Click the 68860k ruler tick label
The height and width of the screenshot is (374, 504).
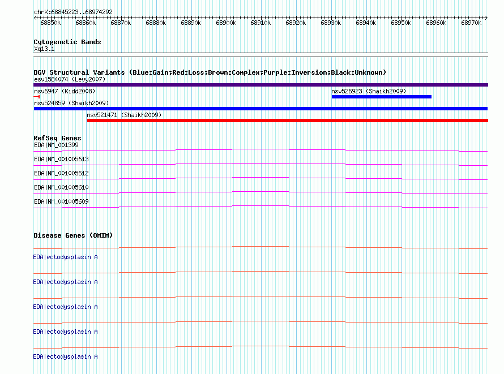(86, 23)
